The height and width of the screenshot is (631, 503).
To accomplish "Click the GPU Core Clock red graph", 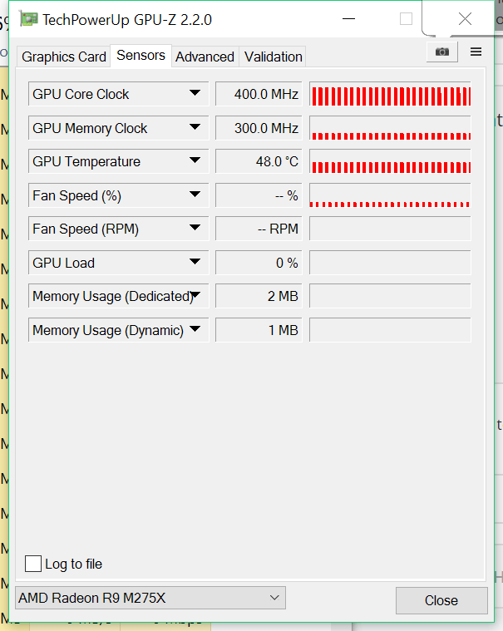I will click(390, 95).
